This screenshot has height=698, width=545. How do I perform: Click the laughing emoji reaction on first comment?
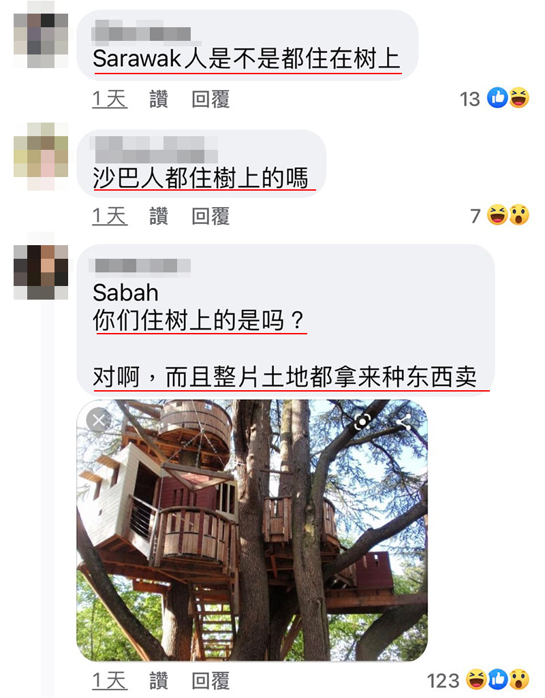pos(518,98)
